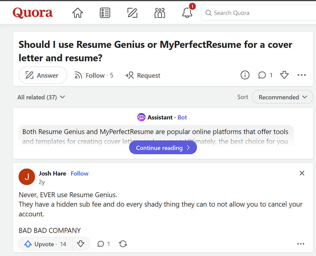Open the Answer pencil icon in navbar
The height and width of the screenshot is (256, 316).
[132, 13]
